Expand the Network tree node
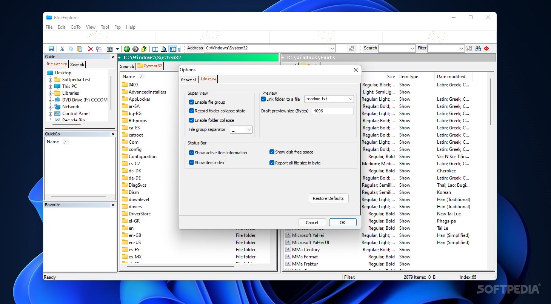This screenshot has width=551, height=304. click(x=50, y=107)
